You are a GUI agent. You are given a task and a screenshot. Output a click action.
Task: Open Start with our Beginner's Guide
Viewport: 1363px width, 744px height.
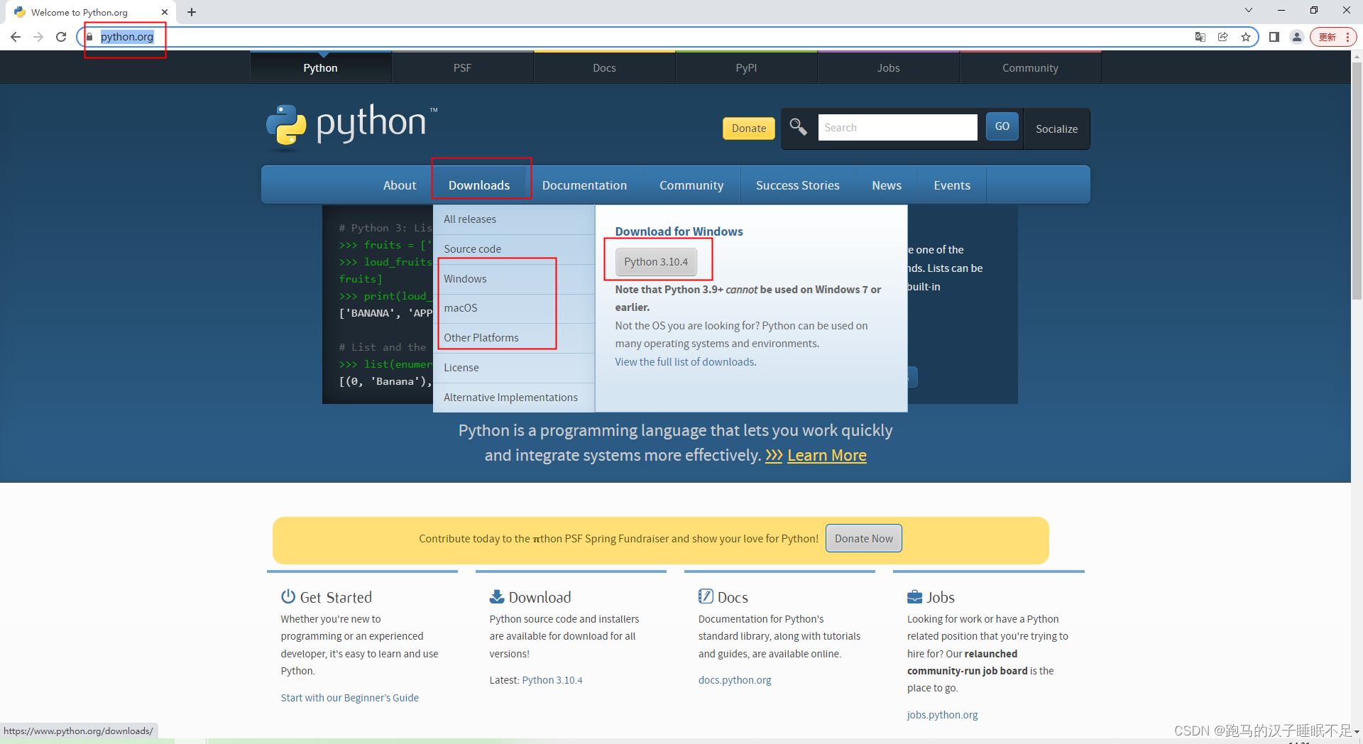click(x=350, y=698)
